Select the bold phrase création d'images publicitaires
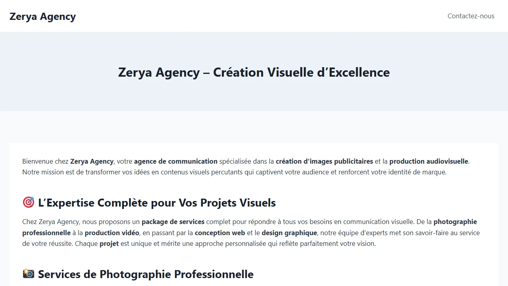Viewport: 508px width, 286px height. point(324,161)
